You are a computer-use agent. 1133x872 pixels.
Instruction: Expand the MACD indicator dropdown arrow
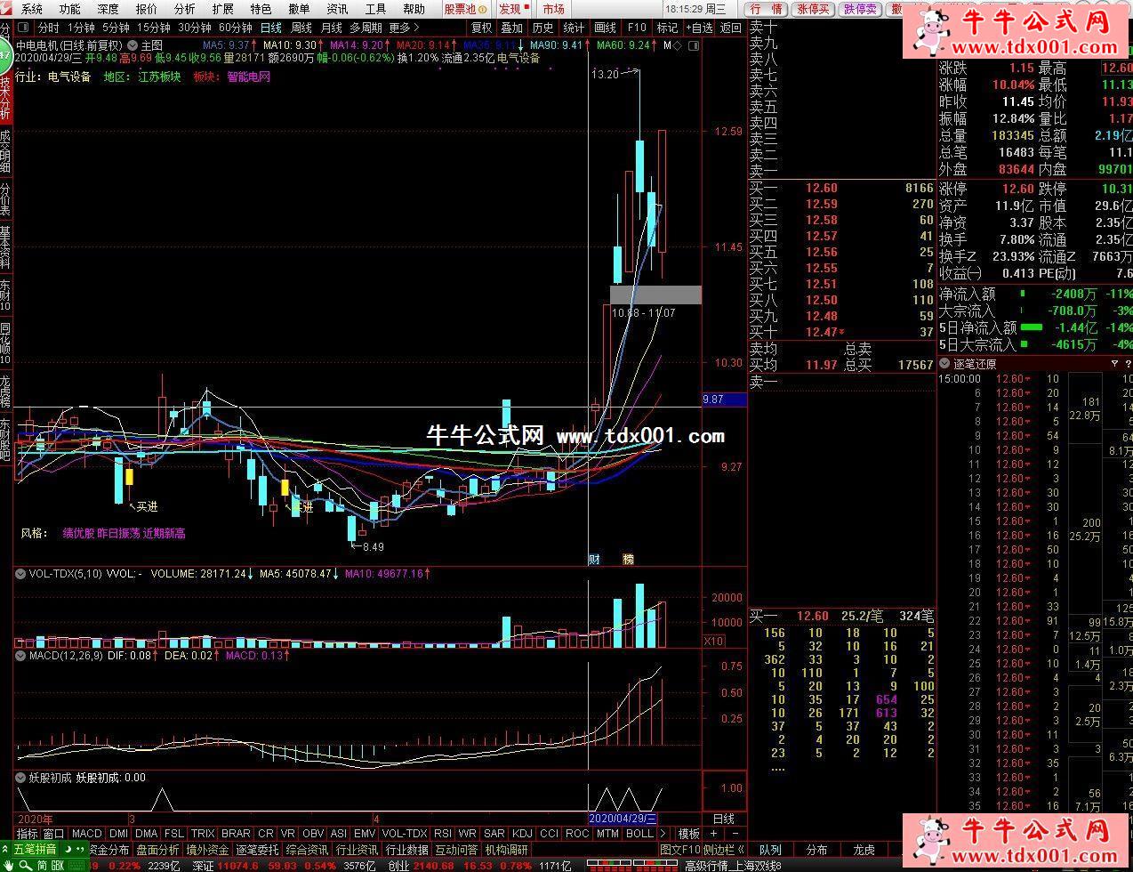pyautogui.click(x=20, y=656)
